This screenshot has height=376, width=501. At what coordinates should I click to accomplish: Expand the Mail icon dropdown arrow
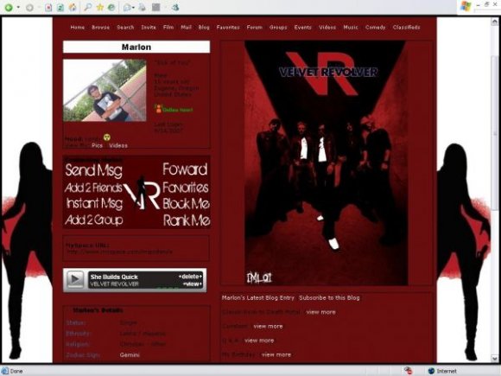pos(133,8)
